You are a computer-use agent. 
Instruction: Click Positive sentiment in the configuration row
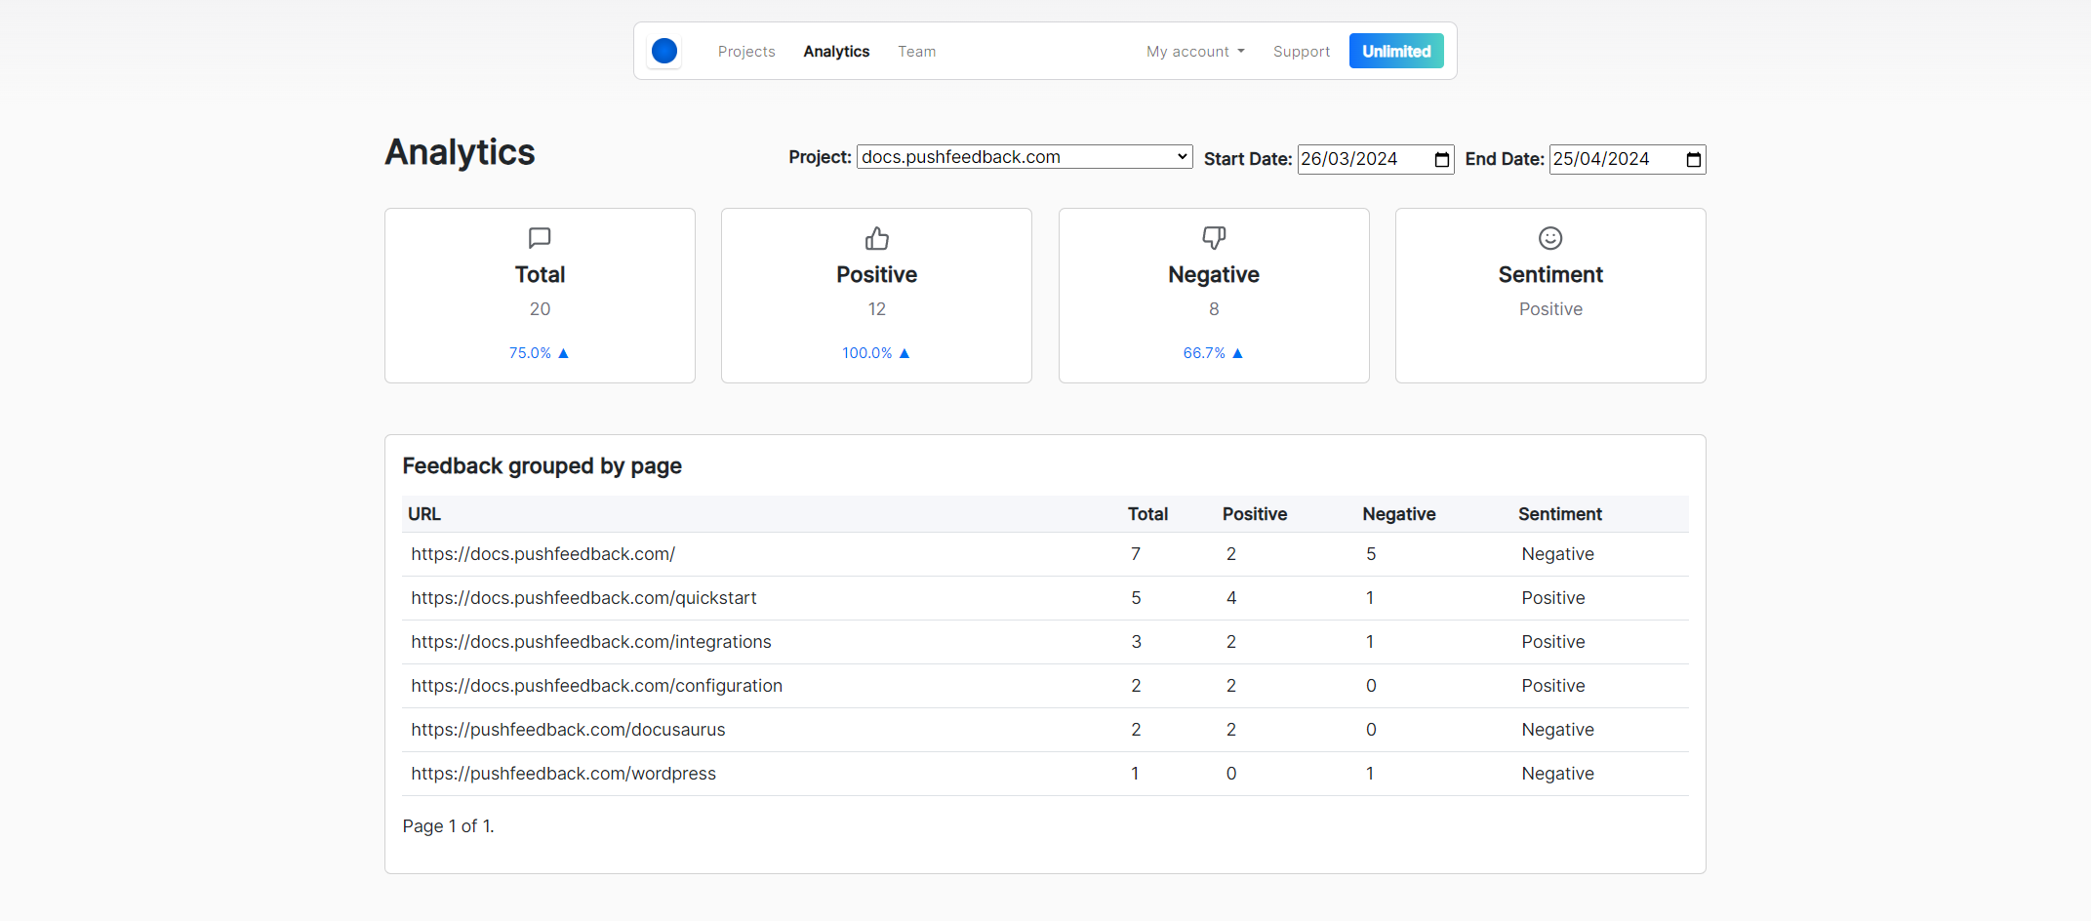[1553, 686]
